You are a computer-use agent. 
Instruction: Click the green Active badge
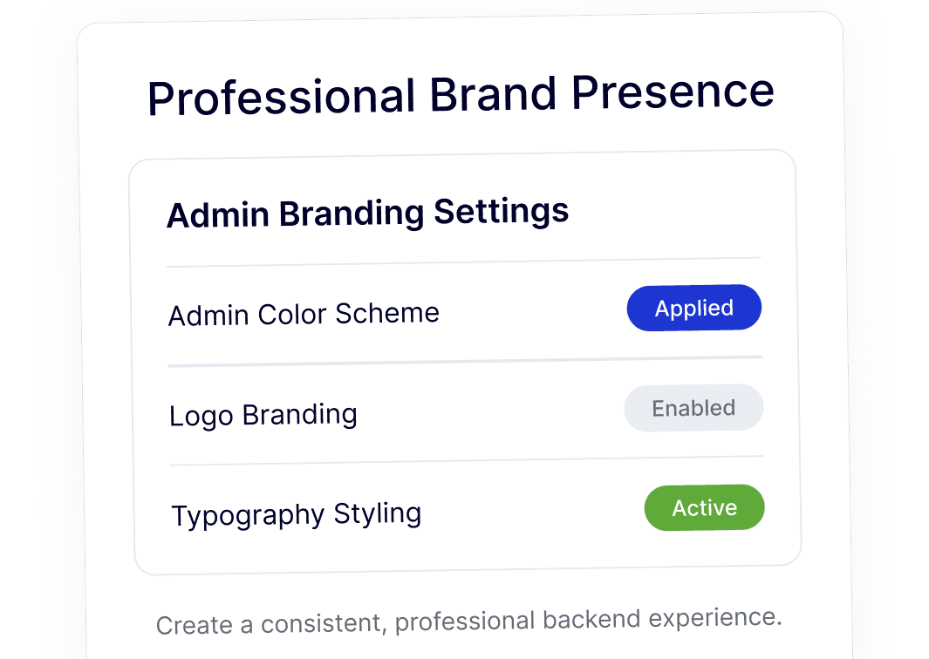(704, 507)
